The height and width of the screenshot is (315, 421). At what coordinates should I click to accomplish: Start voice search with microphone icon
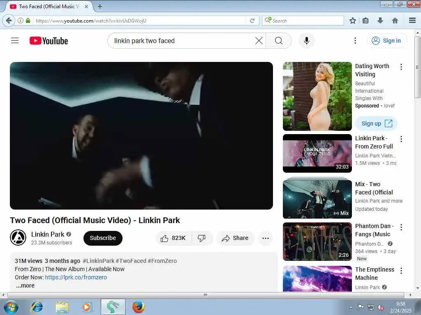[x=306, y=41]
